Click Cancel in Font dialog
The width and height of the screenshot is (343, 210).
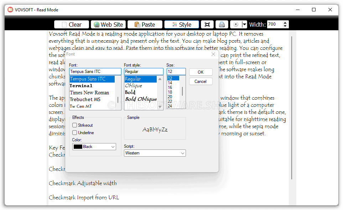[x=201, y=82]
